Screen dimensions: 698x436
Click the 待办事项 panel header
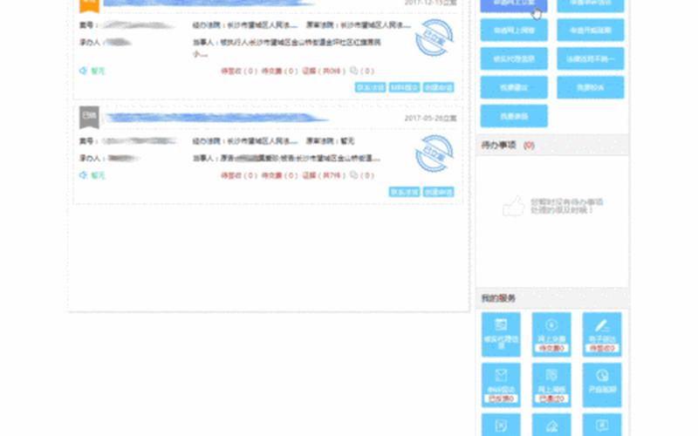pos(552,145)
